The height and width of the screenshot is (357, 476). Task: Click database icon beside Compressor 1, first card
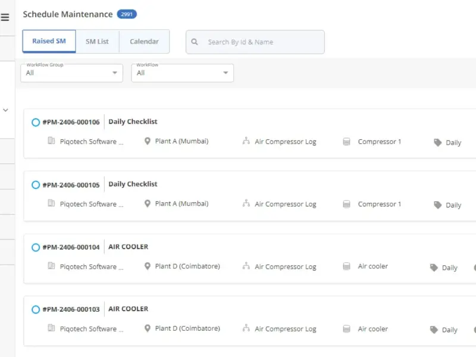pos(346,142)
